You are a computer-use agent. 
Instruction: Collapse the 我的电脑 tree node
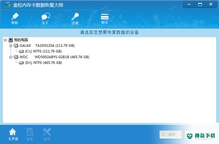click(5, 40)
